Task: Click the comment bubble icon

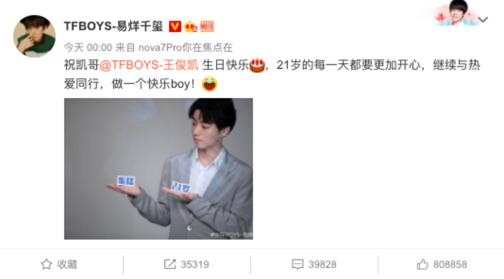Action: 297,265
